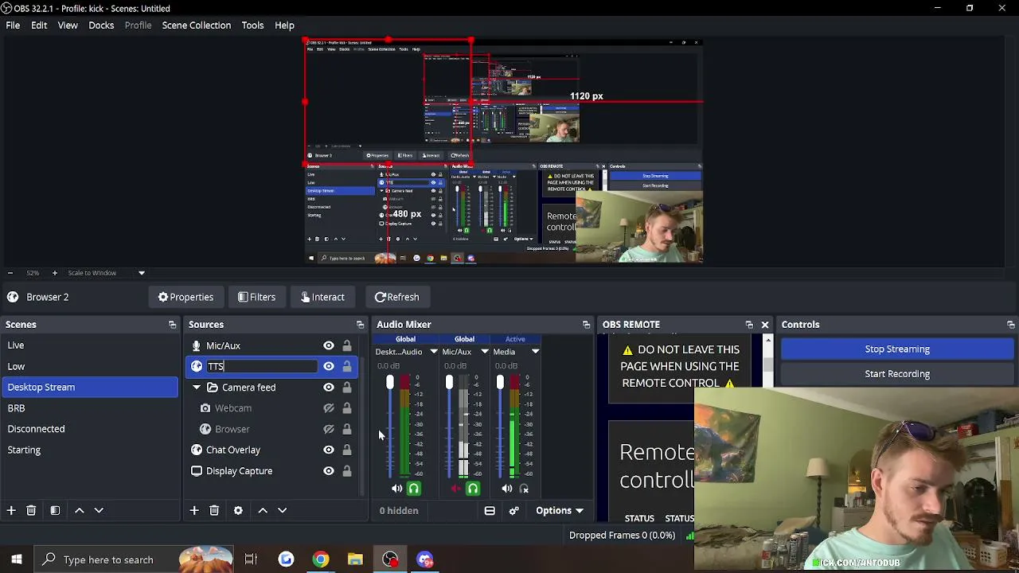The width and height of the screenshot is (1019, 573).
Task: Open Windows Task View
Action: pyautogui.click(x=251, y=559)
